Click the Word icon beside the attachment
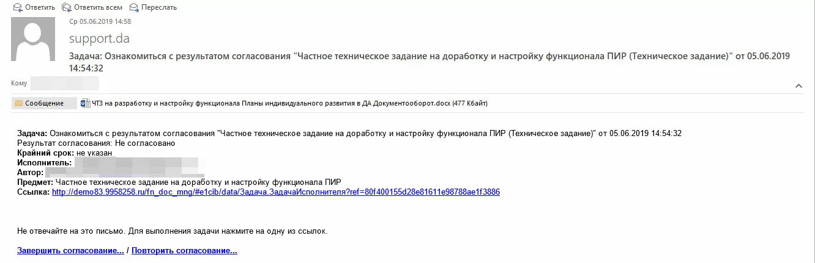Screen dimensions: 815x263 [x=85, y=103]
